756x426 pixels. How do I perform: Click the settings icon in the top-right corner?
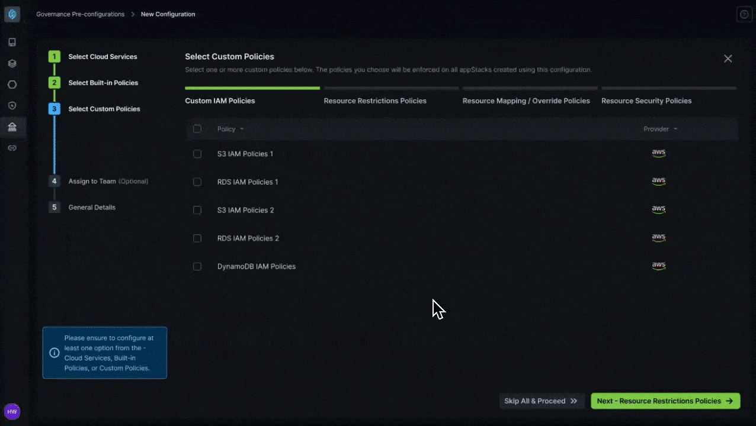[x=744, y=14]
